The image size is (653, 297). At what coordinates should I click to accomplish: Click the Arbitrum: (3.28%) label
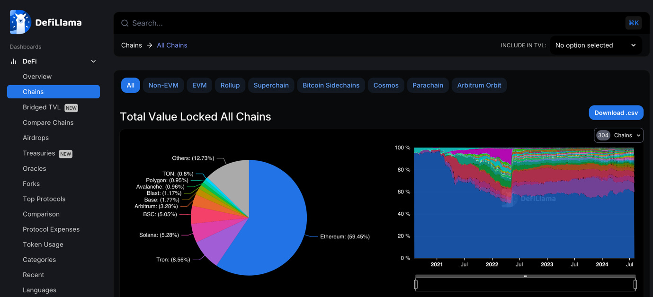click(x=156, y=206)
